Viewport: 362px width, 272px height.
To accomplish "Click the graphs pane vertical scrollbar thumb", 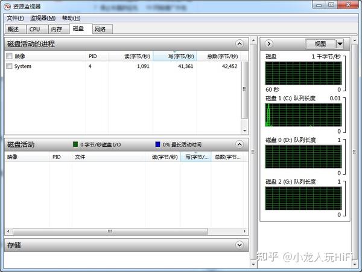I will click(355, 152).
